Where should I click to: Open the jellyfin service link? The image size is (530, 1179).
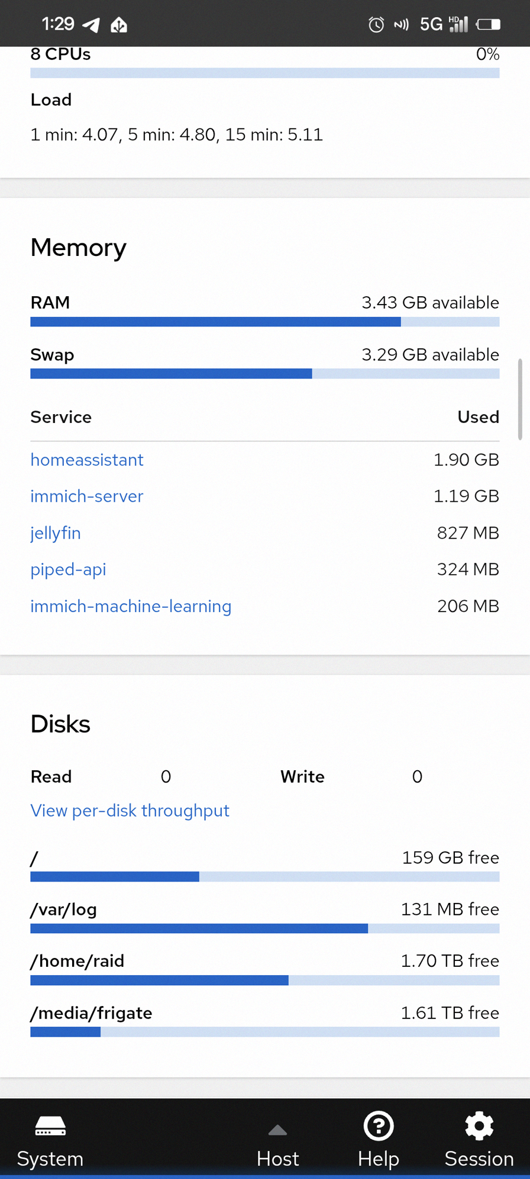[56, 533]
